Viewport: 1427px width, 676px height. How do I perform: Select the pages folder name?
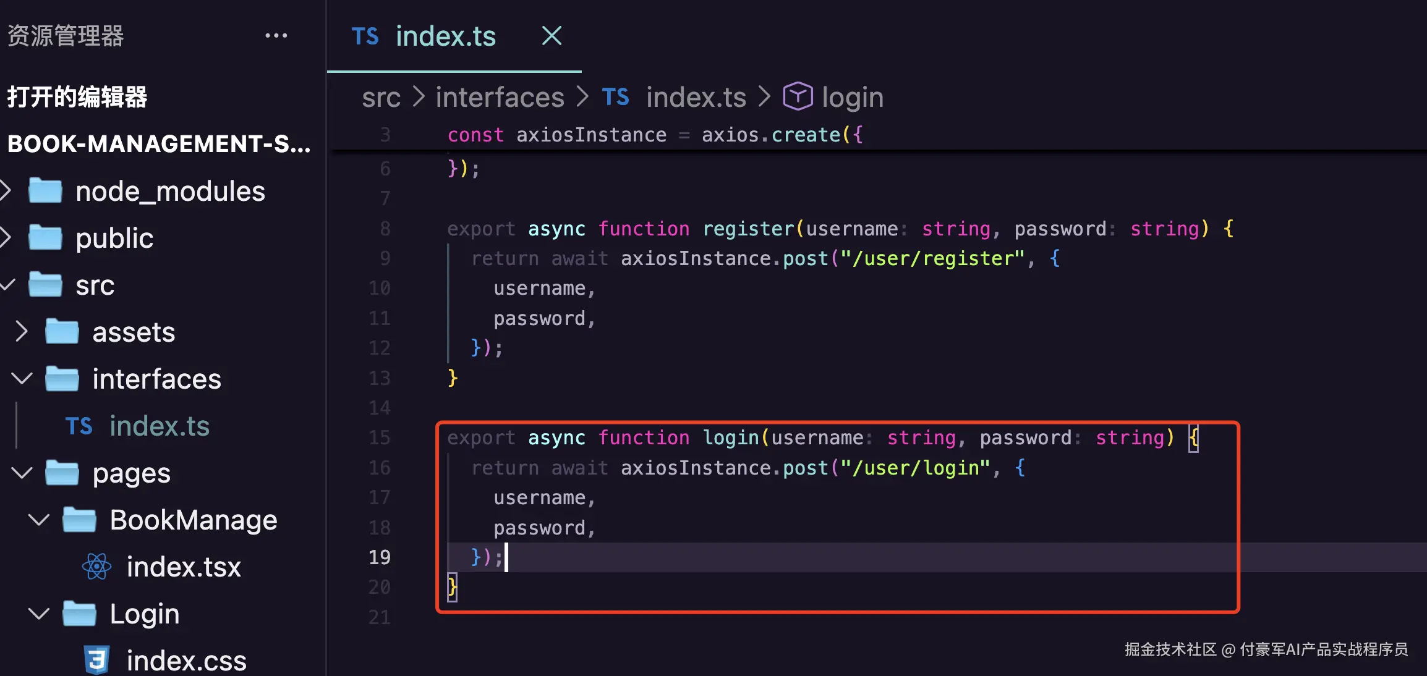click(x=131, y=474)
